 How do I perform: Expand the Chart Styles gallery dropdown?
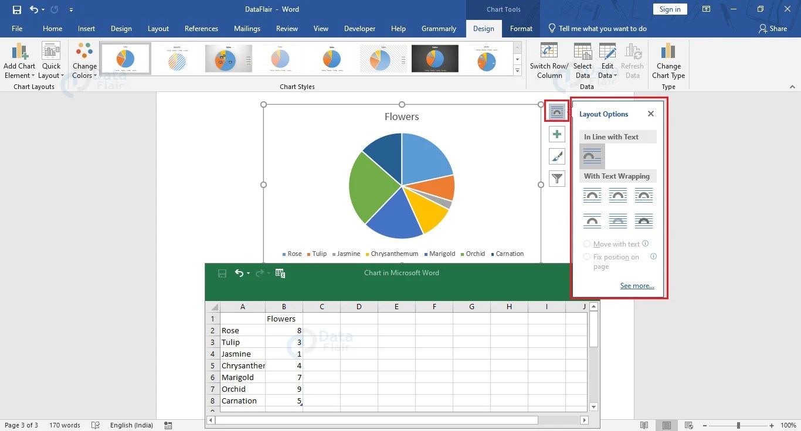[x=517, y=70]
